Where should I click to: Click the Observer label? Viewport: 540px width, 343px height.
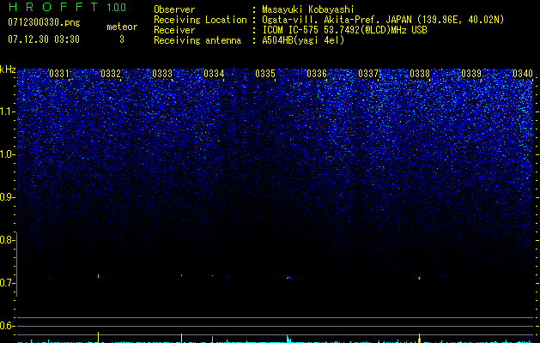click(174, 9)
